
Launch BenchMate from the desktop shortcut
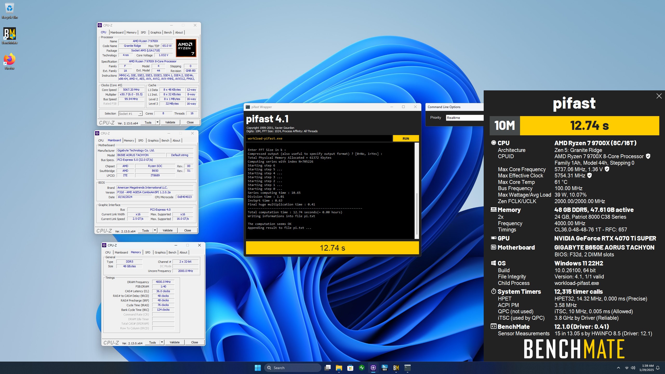[10, 36]
